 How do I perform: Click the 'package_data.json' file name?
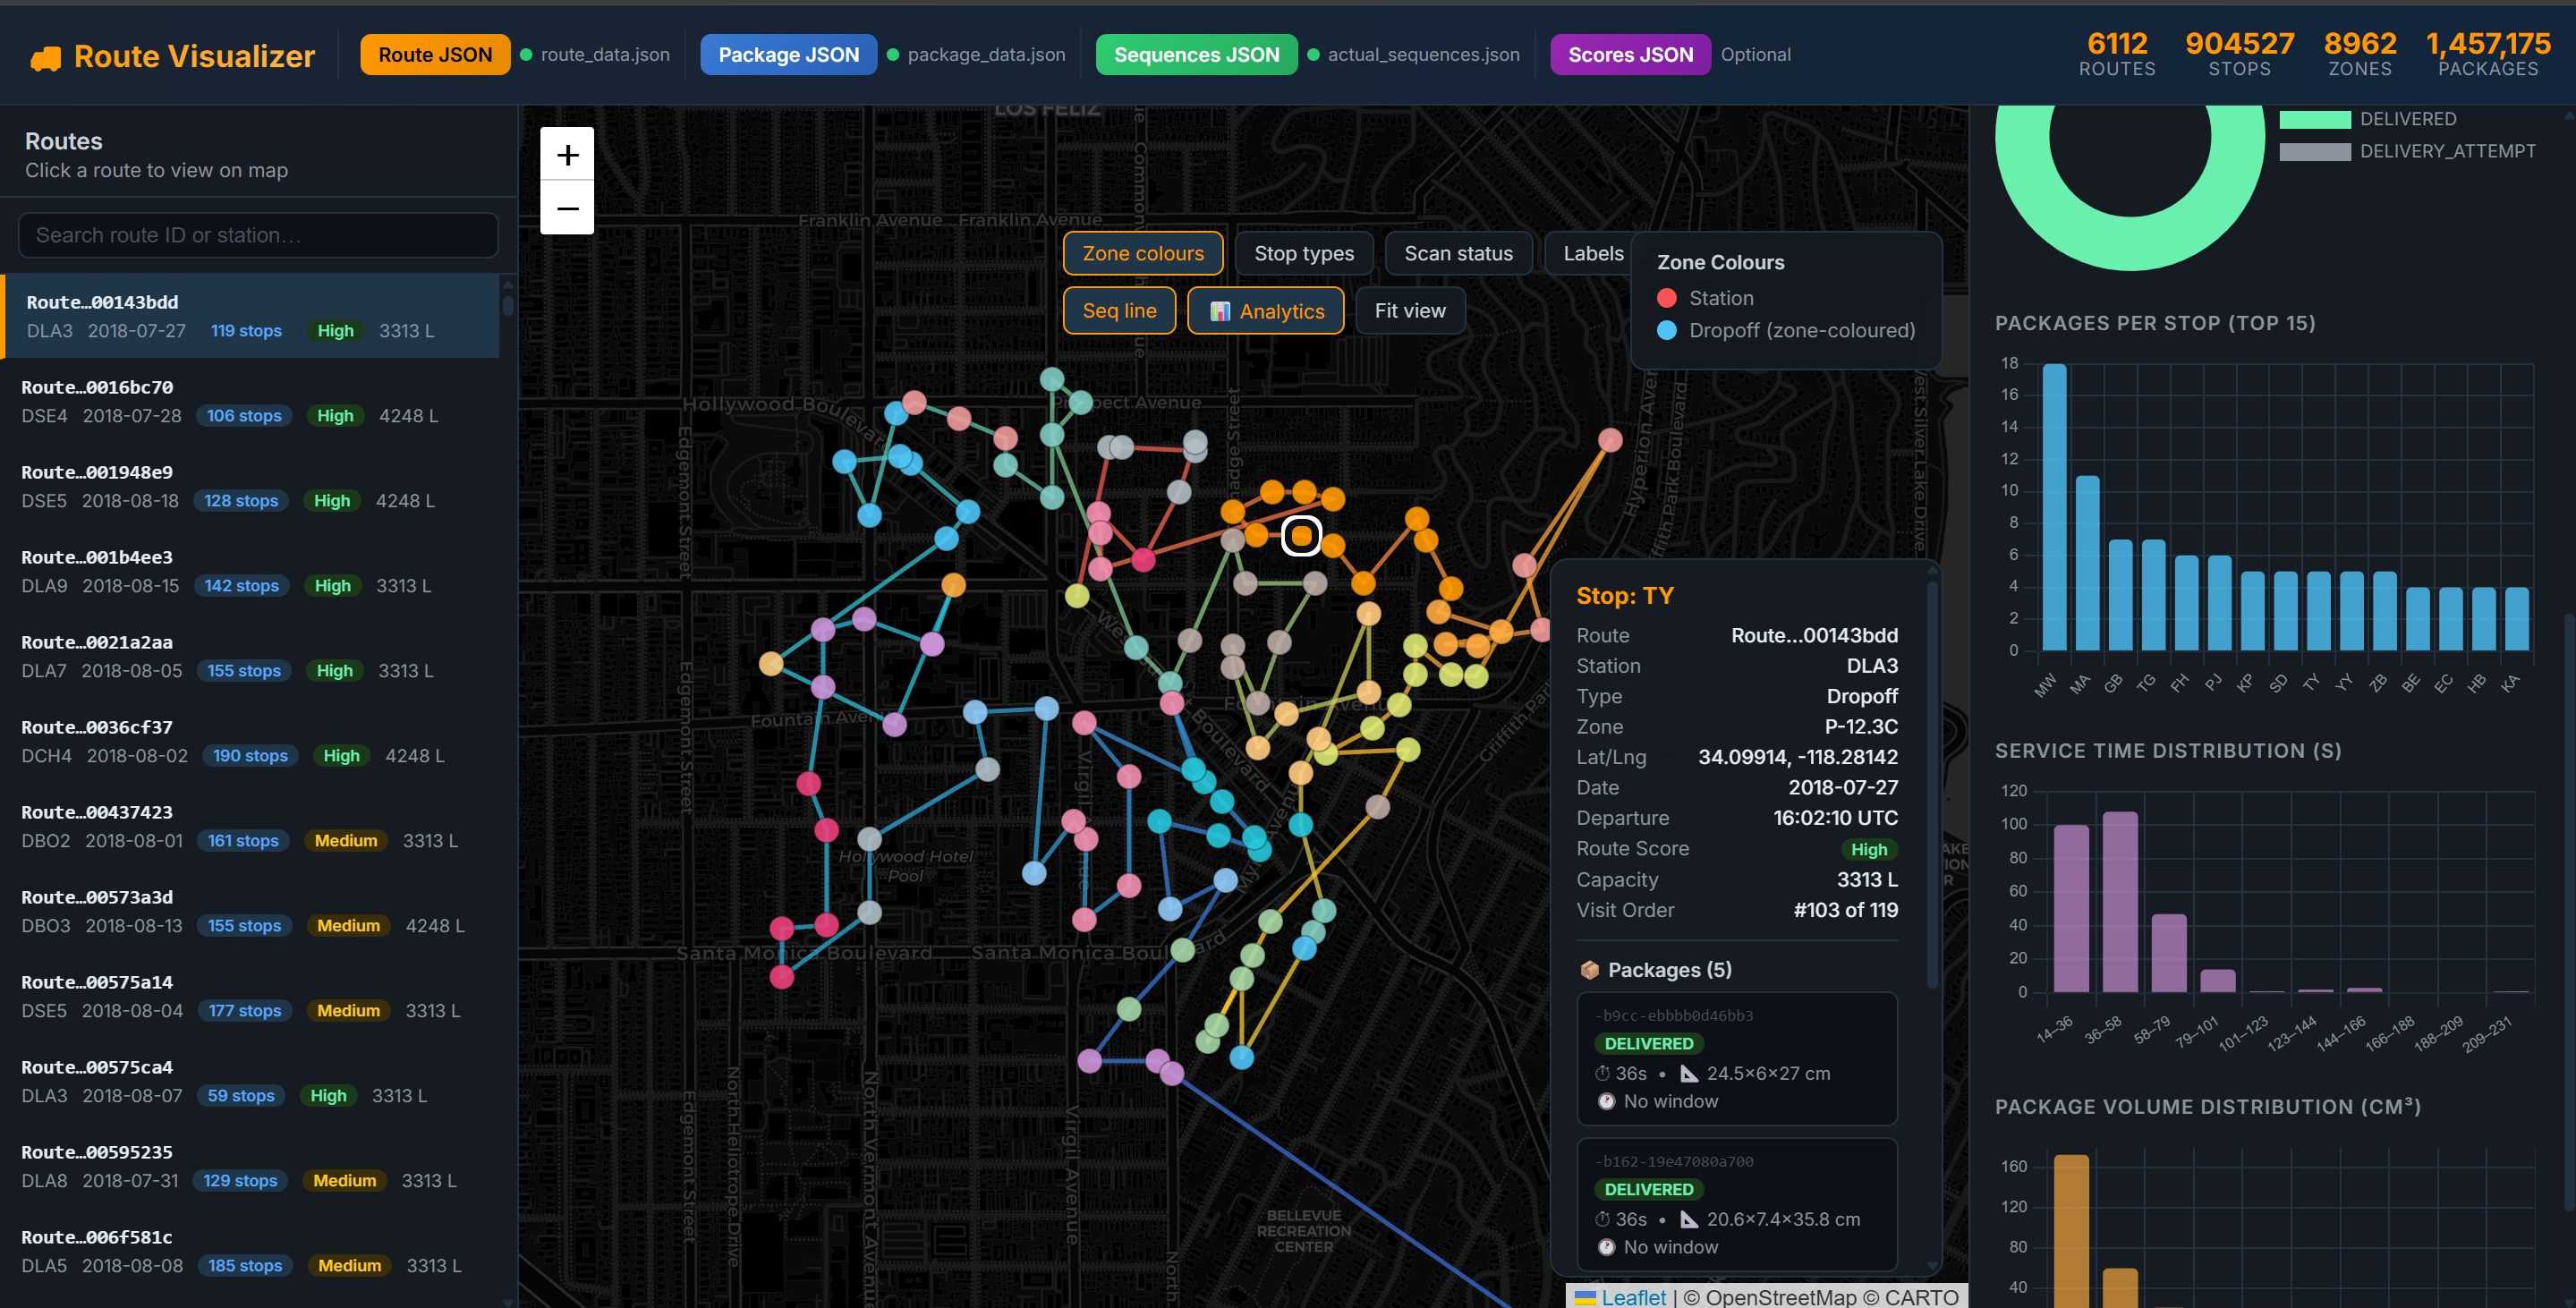pos(986,55)
